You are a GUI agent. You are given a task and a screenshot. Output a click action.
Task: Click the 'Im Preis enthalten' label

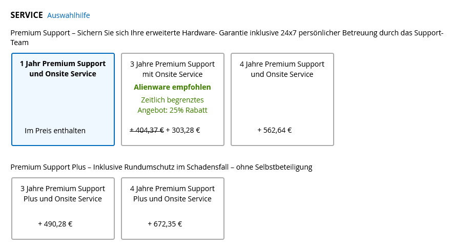click(x=55, y=131)
